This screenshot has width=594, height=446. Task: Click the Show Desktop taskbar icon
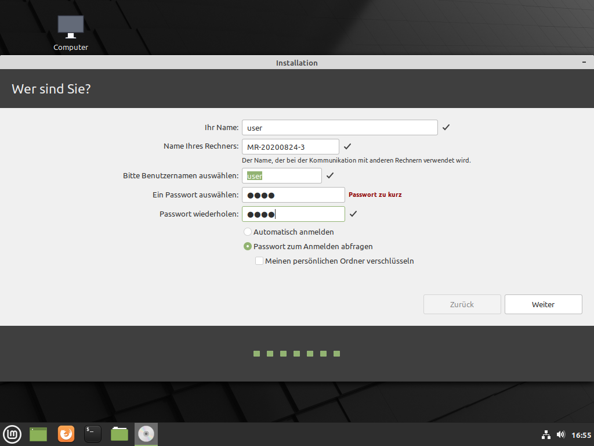tap(38, 434)
